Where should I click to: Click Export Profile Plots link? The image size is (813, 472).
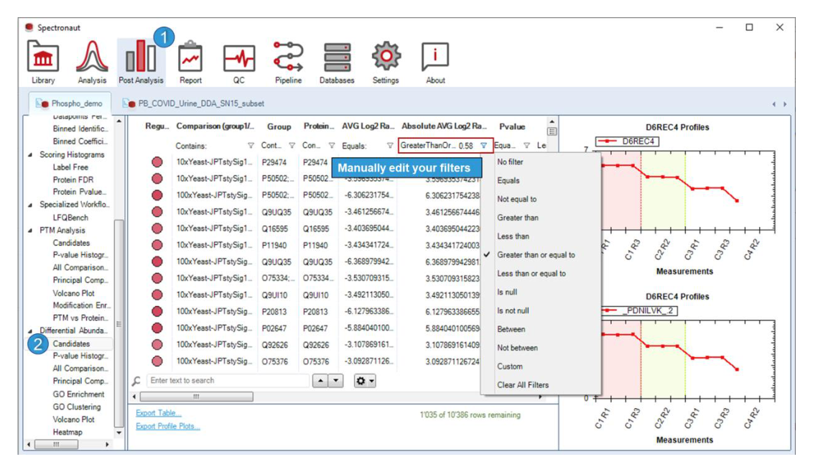coord(168,426)
